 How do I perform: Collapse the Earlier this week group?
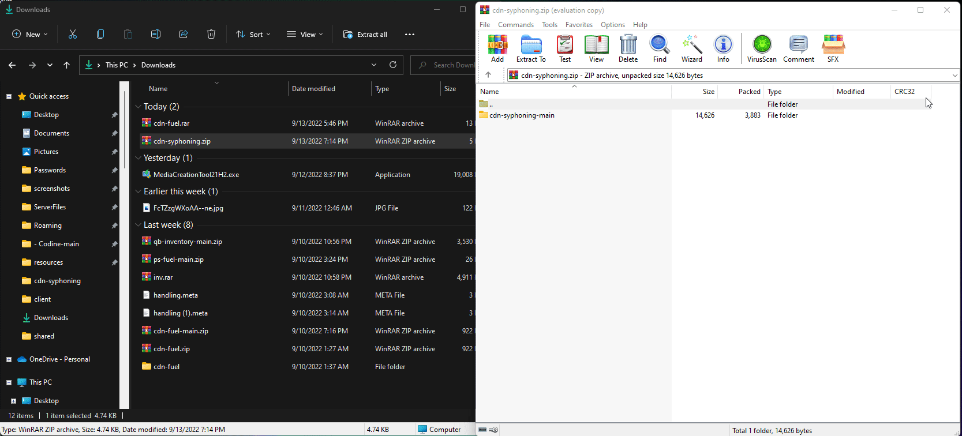tap(138, 191)
